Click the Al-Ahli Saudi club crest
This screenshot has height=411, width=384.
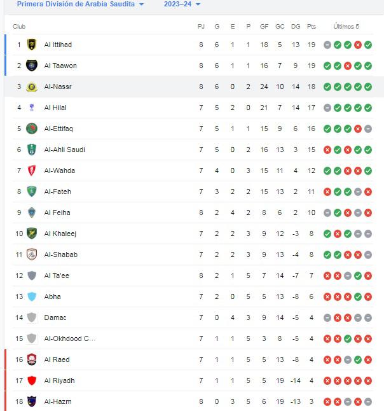[x=32, y=150]
